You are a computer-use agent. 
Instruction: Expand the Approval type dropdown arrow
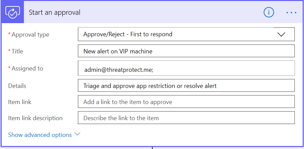[281, 35]
